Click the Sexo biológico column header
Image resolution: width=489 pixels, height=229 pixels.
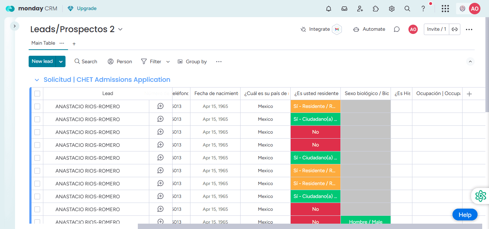click(x=366, y=94)
